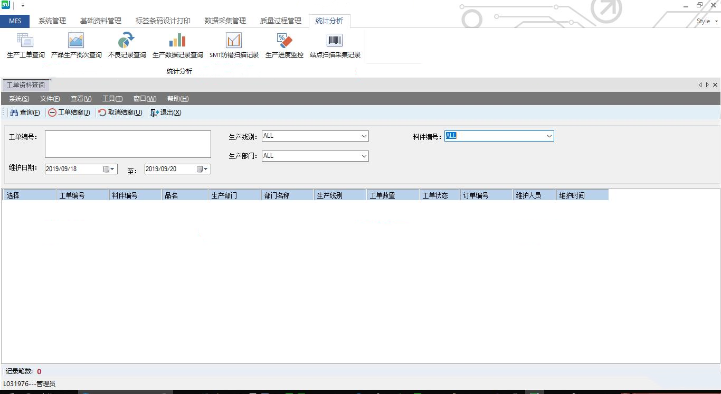This screenshot has width=721, height=394.
Task: Switch to 系统管理 ribbon tab
Action: click(52, 21)
